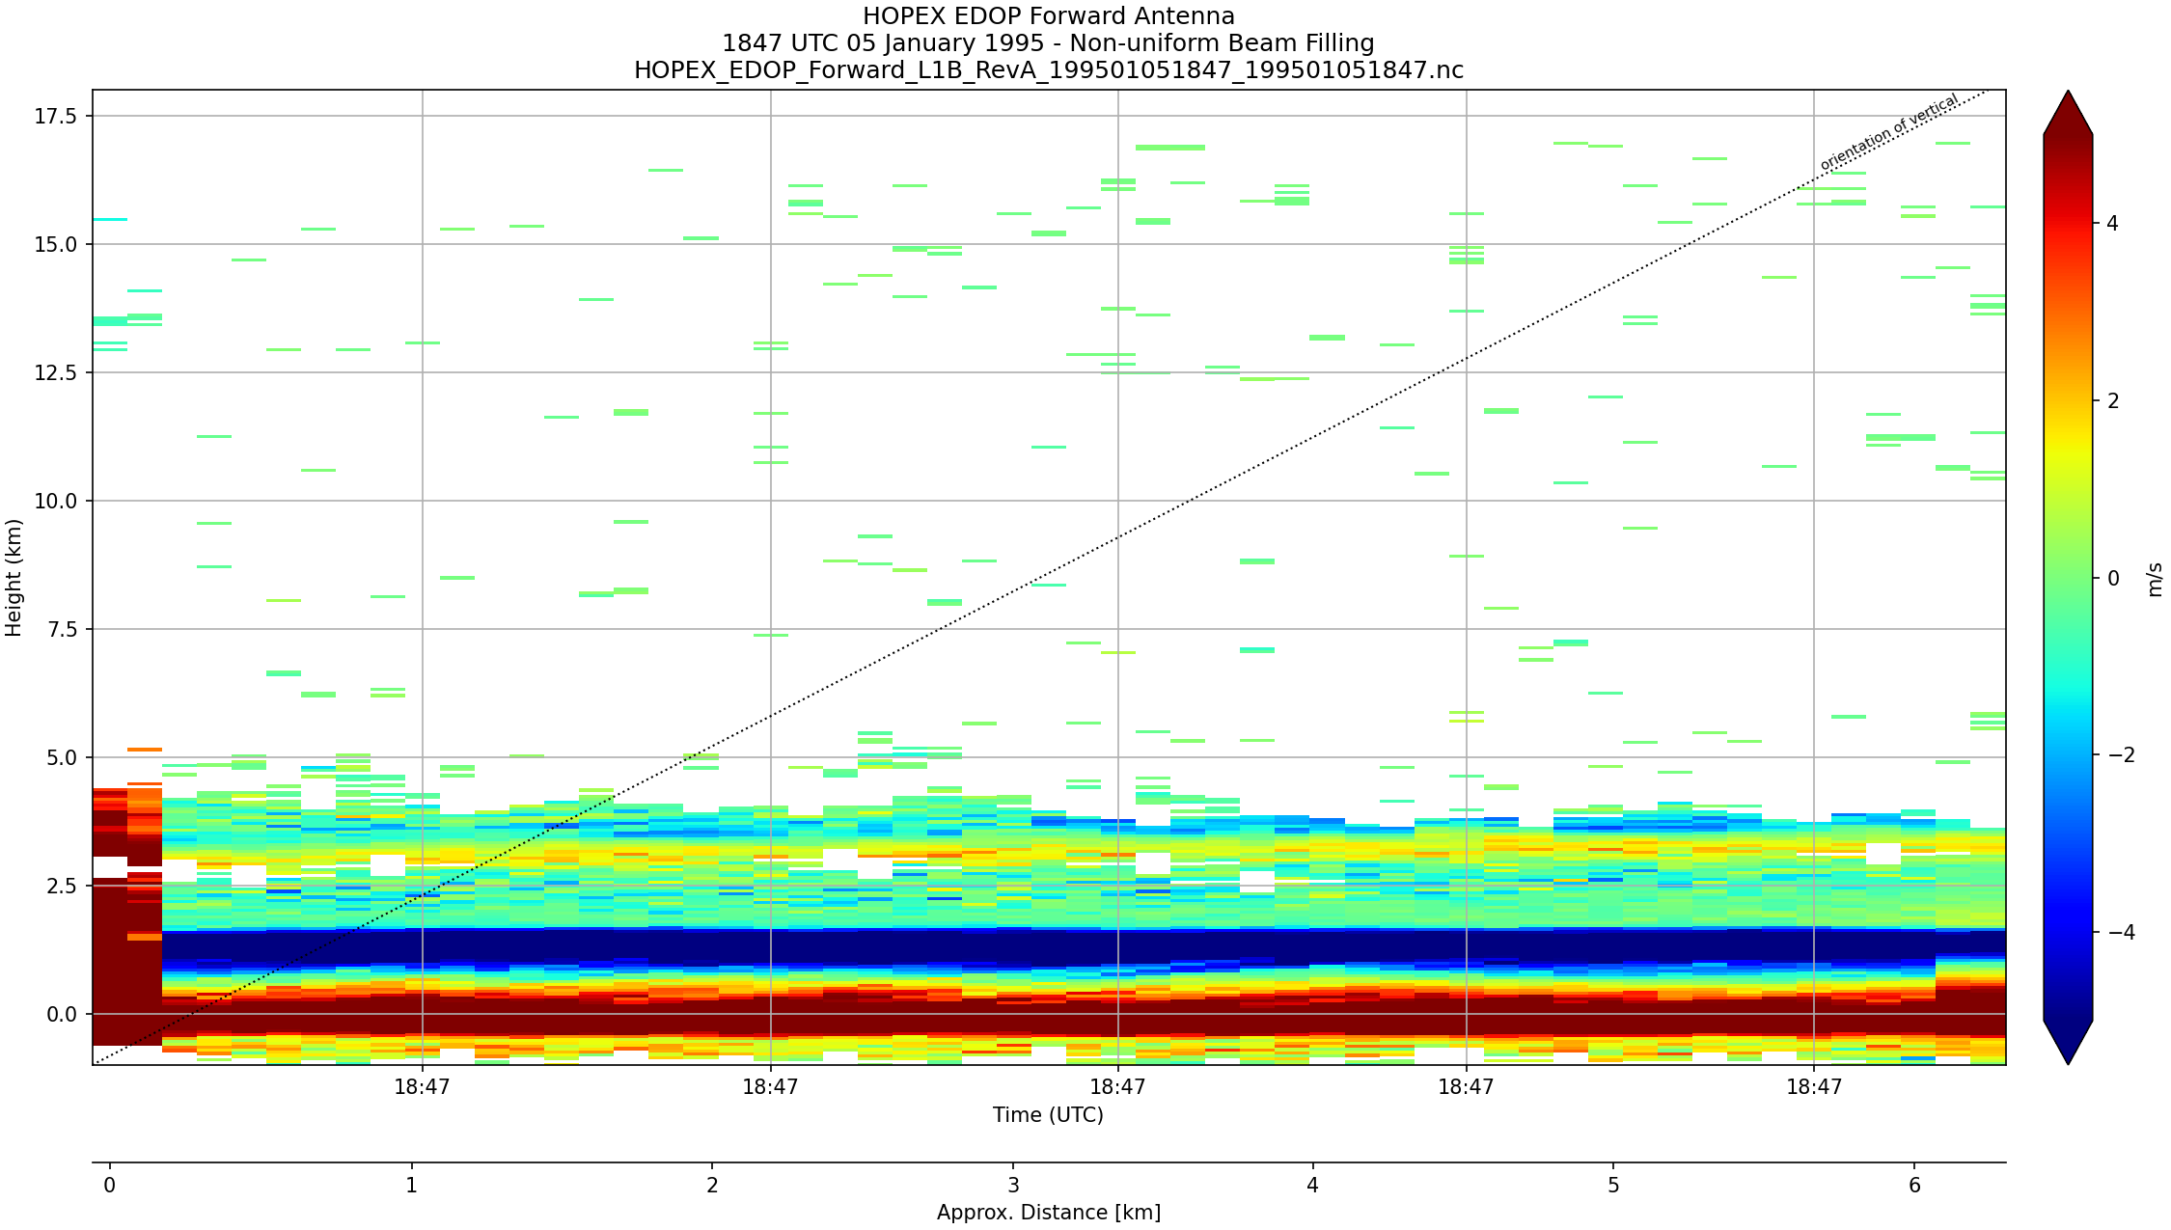Click the dark blue velocity band near 1 km height
2171x1230 pixels.
(x=1061, y=947)
